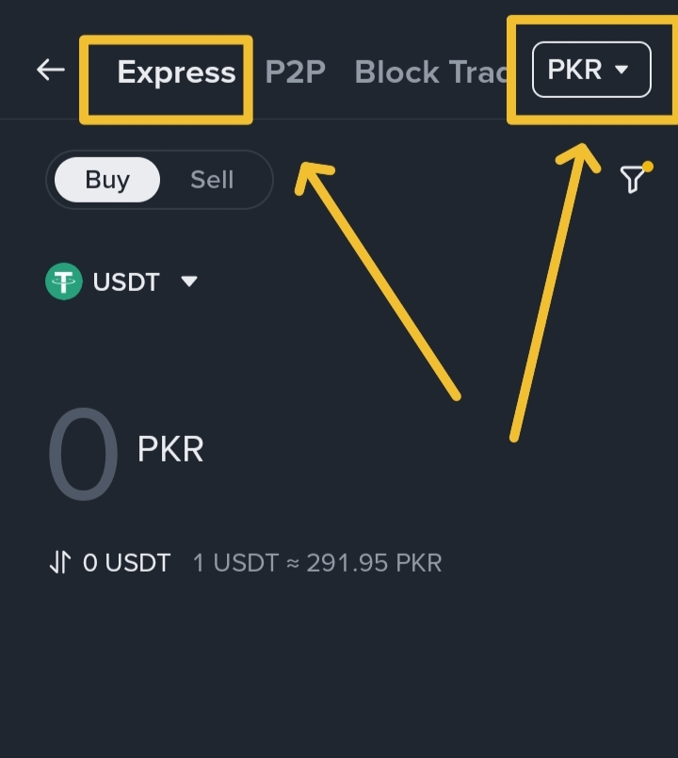Tap the 0 USDT converted amount
The width and height of the screenshot is (678, 758).
127,563
